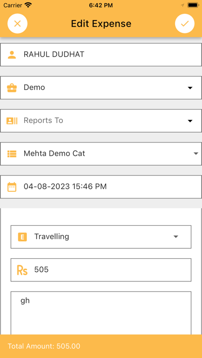
Task: Tap the checkmark icon to save expense
Action: pyautogui.click(x=184, y=24)
